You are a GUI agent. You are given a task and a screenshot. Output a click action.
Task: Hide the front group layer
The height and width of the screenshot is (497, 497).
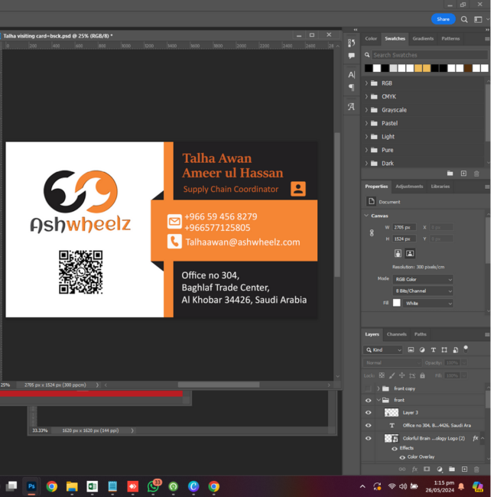(x=368, y=401)
